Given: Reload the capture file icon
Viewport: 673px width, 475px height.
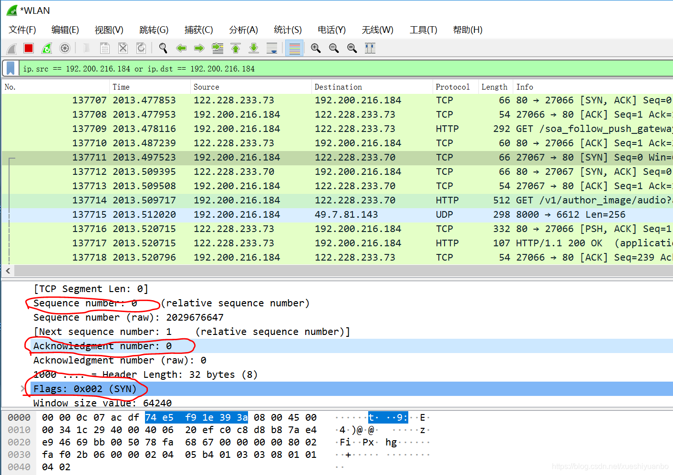Looking at the screenshot, I should pyautogui.click(x=141, y=48).
